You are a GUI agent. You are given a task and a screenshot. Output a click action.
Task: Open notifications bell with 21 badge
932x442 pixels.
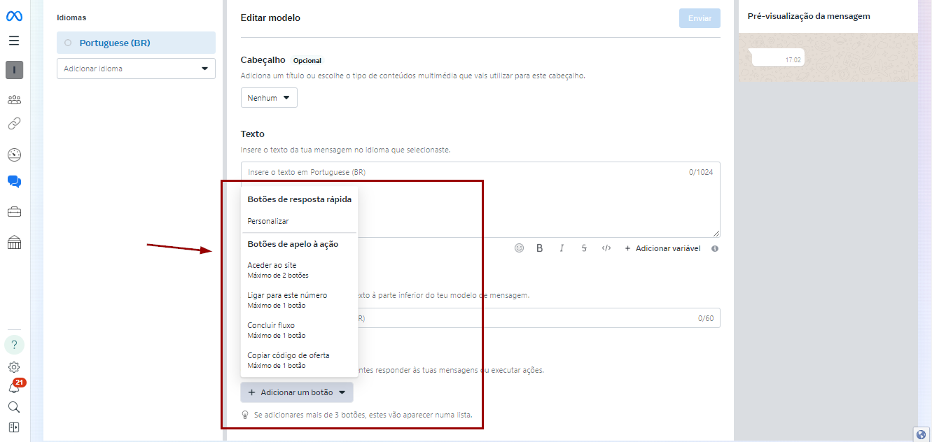click(14, 387)
